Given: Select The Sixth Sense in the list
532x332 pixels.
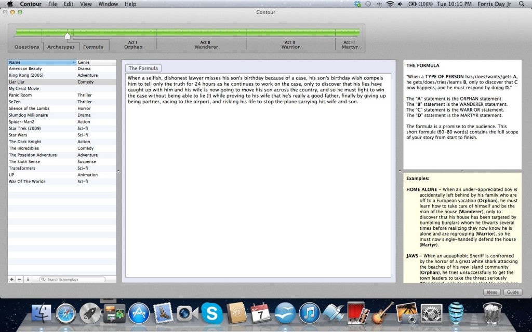Looking at the screenshot, I should click(62, 162).
